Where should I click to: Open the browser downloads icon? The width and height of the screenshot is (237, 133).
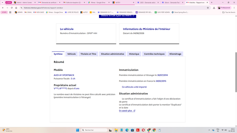click(x=214, y=8)
